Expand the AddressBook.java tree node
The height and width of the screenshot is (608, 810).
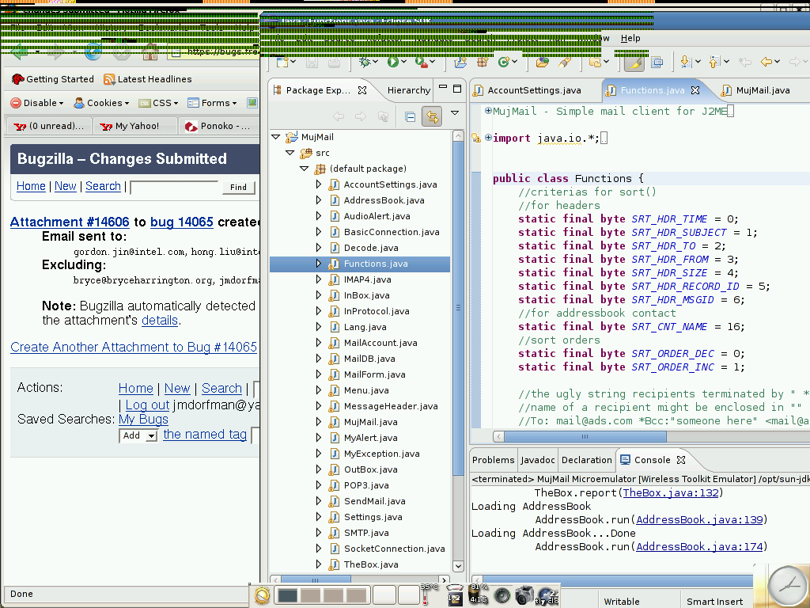(x=319, y=200)
